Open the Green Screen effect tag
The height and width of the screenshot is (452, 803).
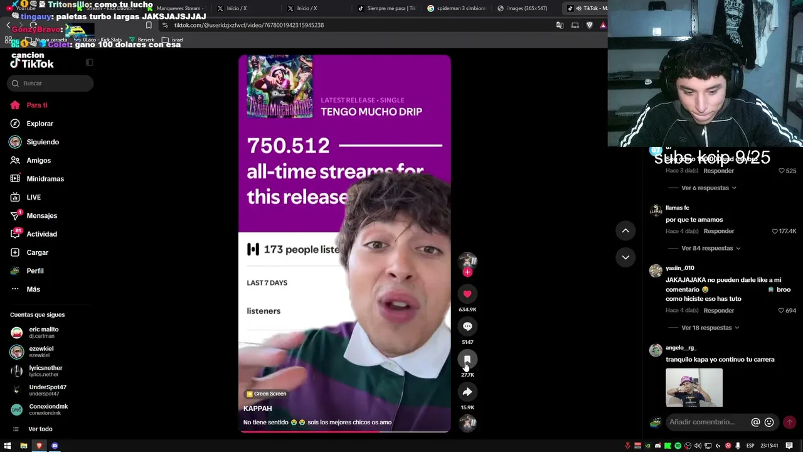click(267, 394)
